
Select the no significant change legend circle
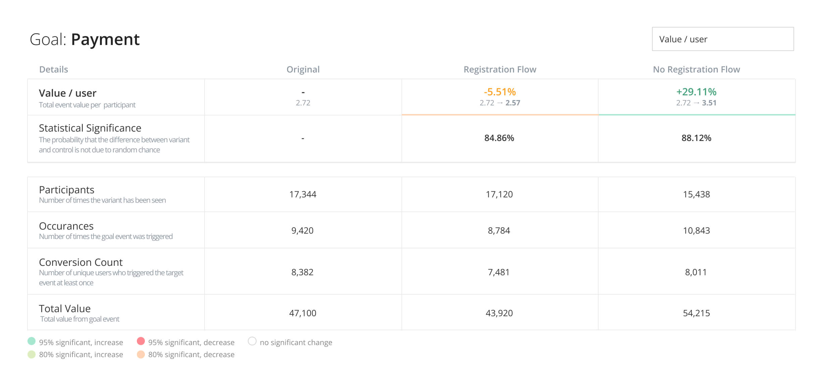253,342
